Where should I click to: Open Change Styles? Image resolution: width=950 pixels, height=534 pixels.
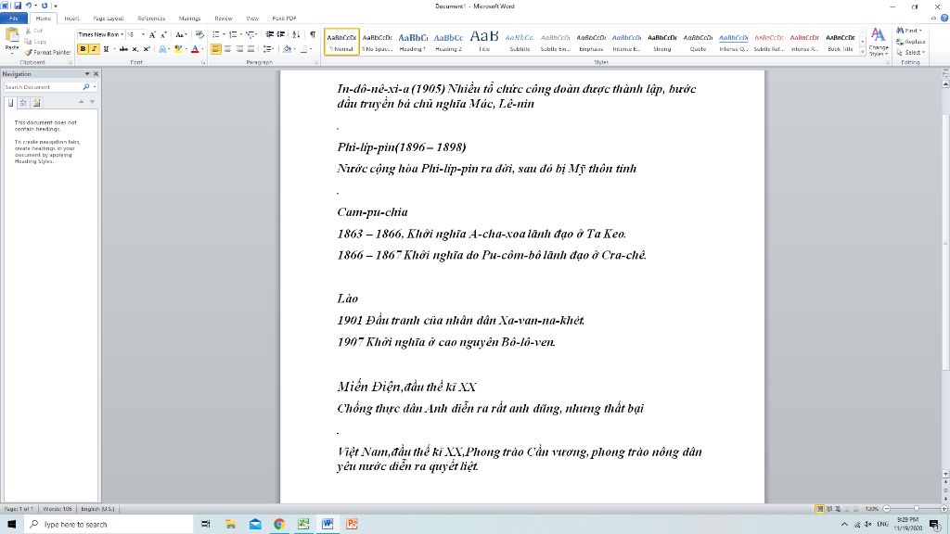click(878, 42)
